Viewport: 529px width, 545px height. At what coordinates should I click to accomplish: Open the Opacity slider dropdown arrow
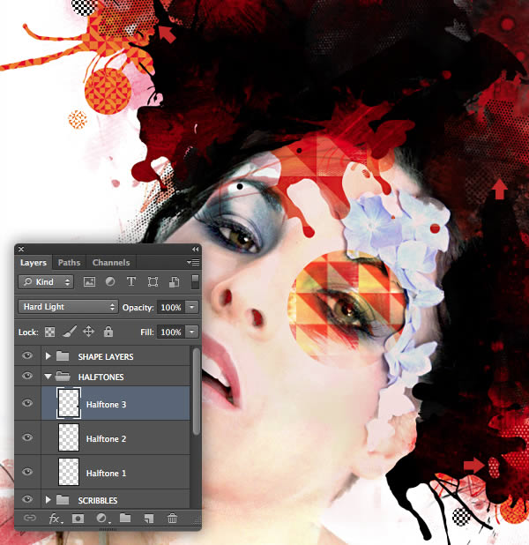192,307
